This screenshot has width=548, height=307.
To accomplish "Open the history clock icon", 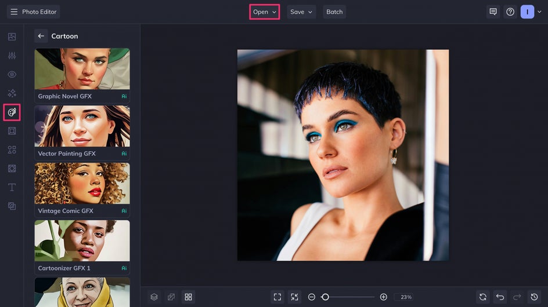I will [535, 297].
